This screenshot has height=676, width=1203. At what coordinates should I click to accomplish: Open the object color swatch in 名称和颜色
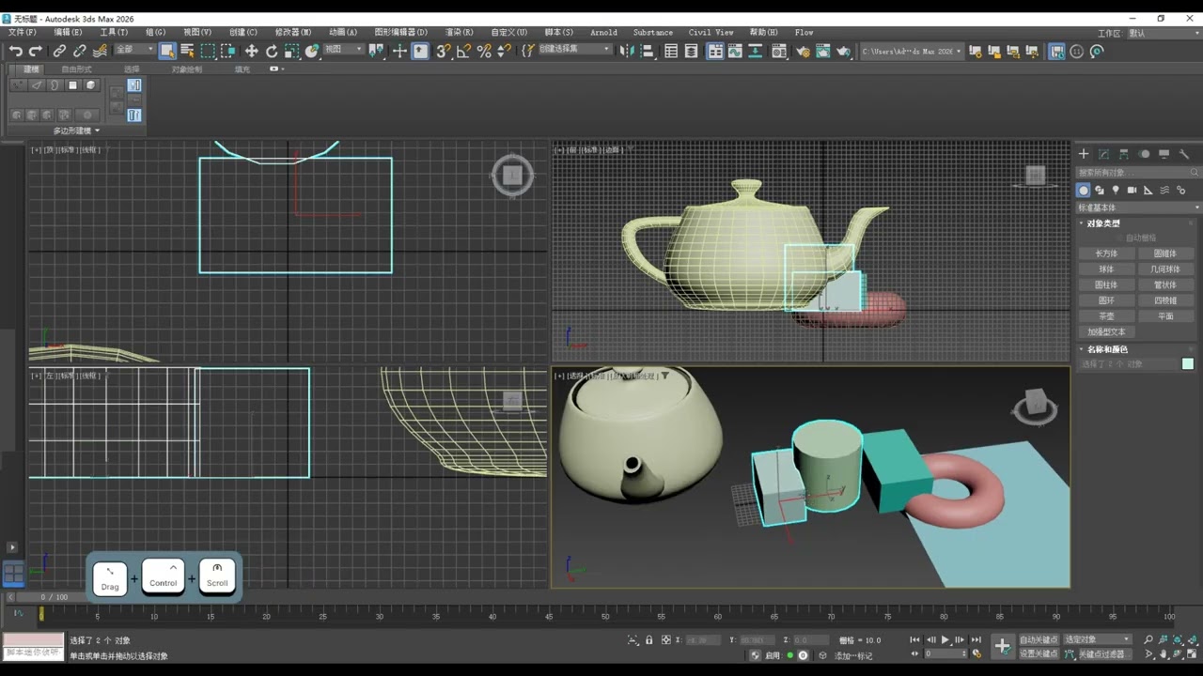coord(1188,364)
